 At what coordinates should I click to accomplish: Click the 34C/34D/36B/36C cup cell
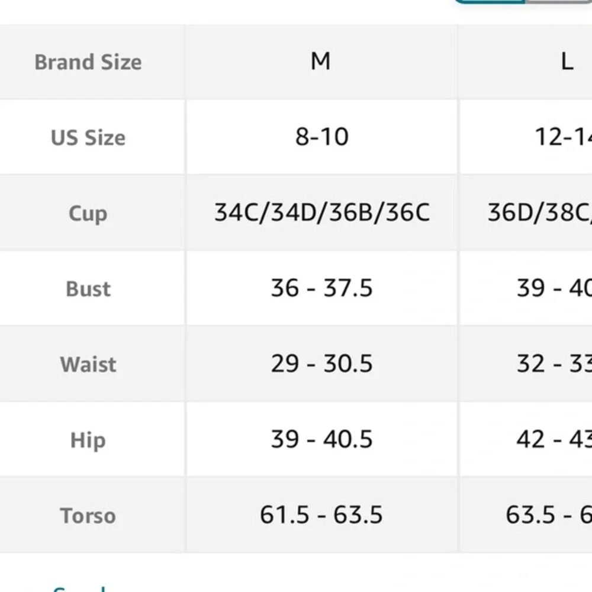[321, 213]
